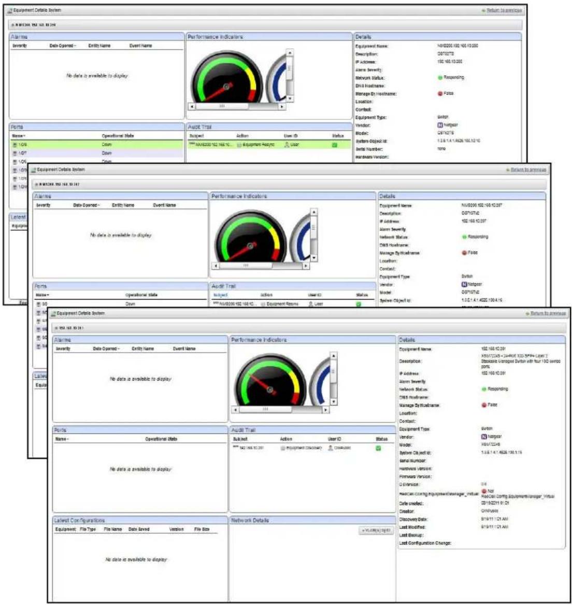This screenshot has width=572, height=605.
Task: Click Action column header in front window Audit Trail
Action: (286, 439)
